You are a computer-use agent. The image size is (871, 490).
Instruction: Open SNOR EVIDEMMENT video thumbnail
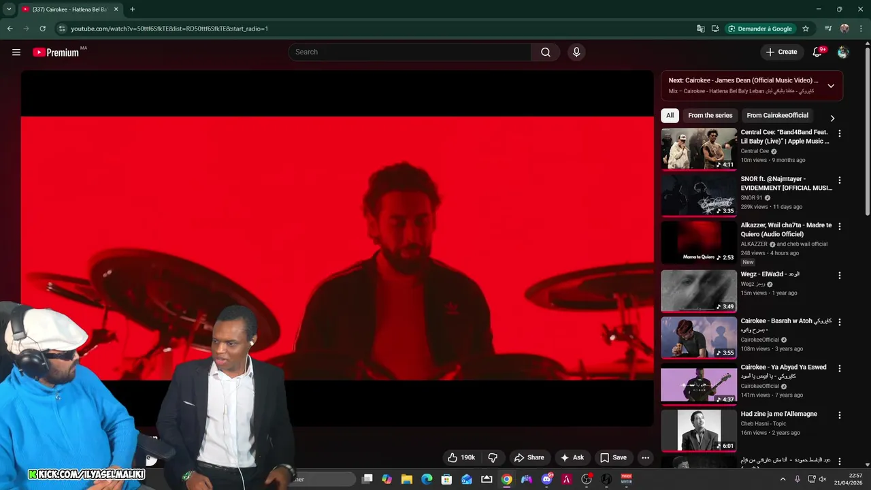[x=699, y=195]
